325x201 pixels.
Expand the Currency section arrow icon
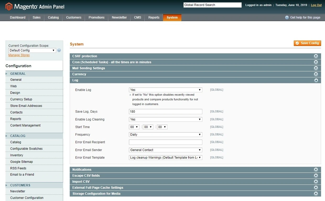[x=316, y=74]
